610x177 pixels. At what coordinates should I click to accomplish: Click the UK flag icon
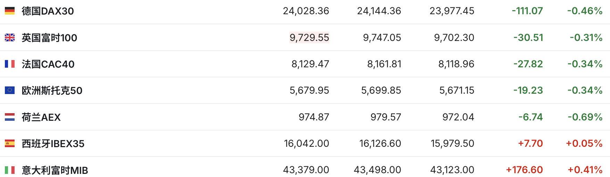coord(10,37)
